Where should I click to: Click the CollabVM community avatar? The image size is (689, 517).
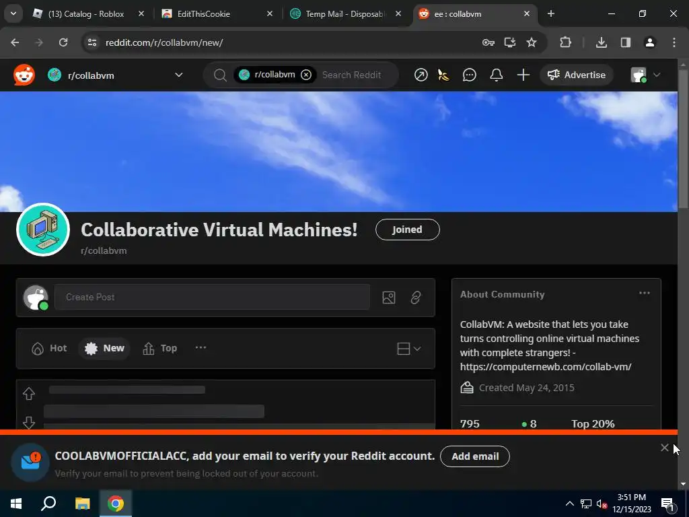[43, 230]
